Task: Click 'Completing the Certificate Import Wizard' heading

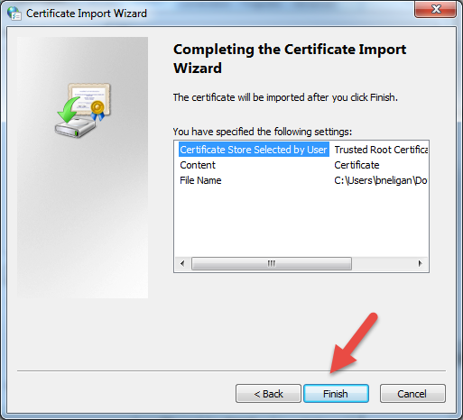Action: pos(290,59)
